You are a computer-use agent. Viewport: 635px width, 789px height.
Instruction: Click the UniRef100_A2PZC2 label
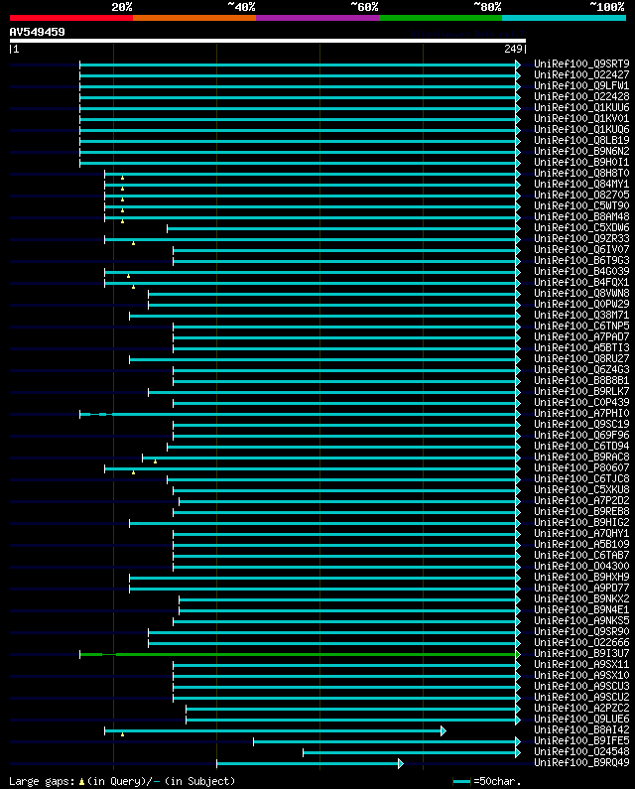pyautogui.click(x=581, y=708)
